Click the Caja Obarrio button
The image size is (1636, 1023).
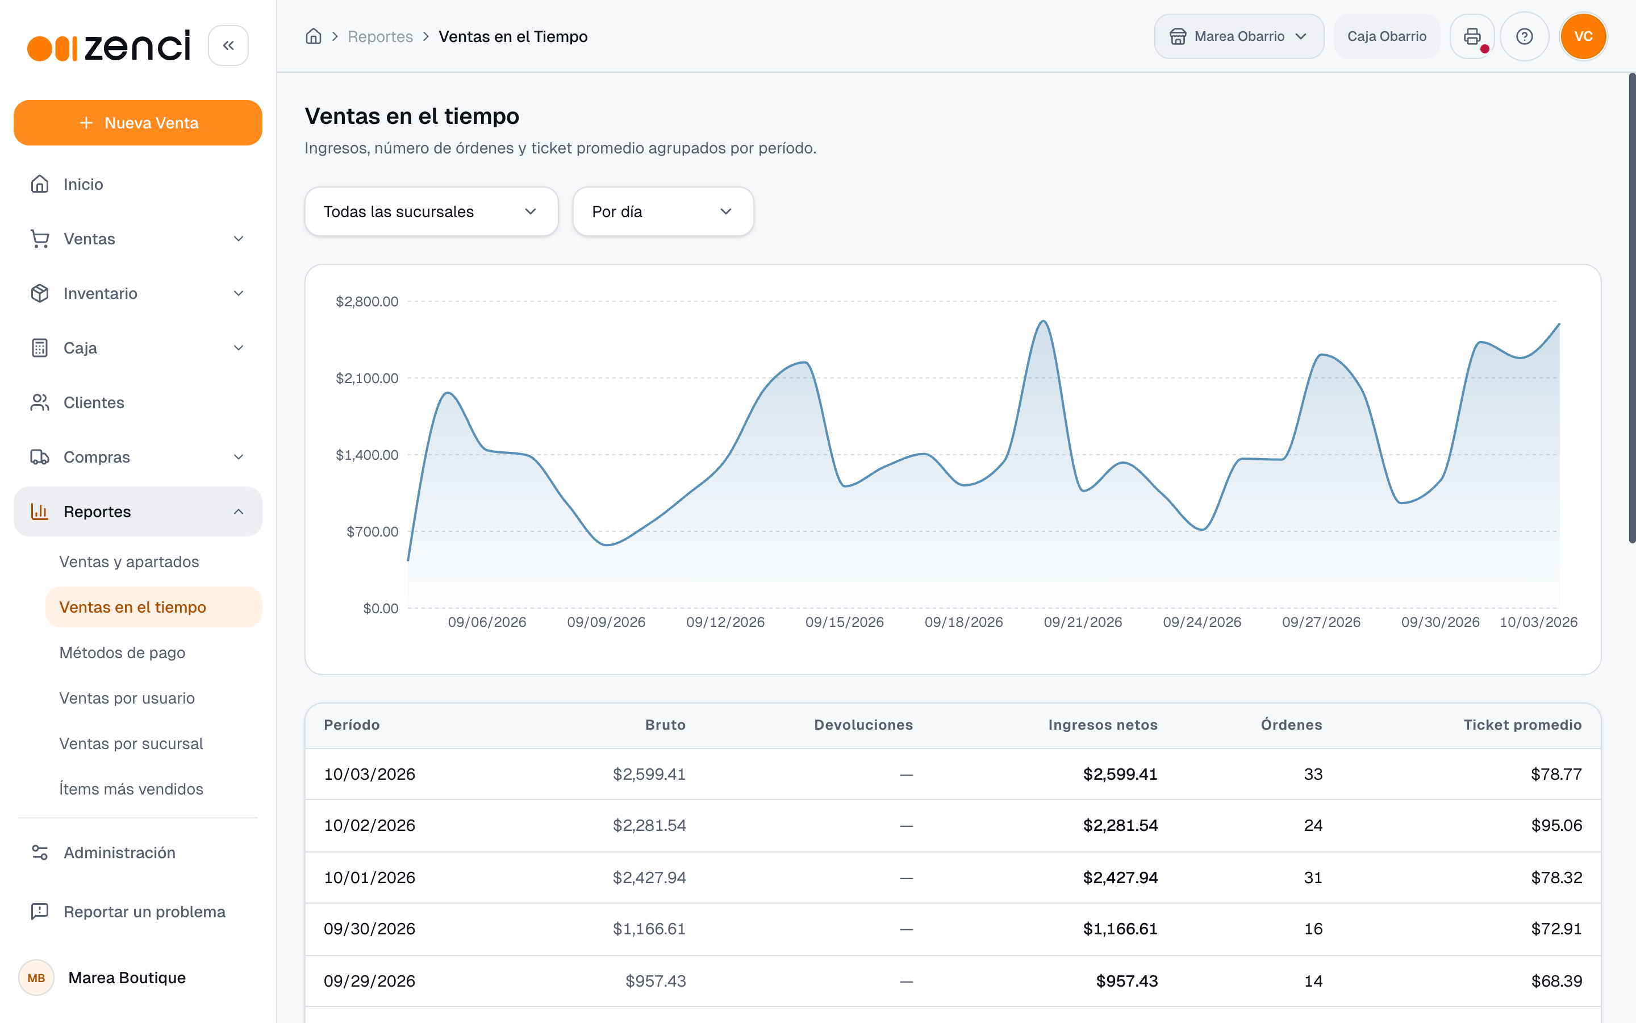tap(1387, 36)
